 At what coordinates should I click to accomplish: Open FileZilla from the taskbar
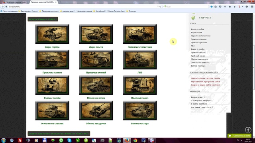click(x=20, y=140)
